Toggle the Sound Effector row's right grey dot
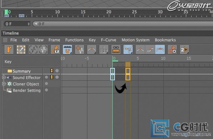Viewport: 213px width, 139px height. (x=57, y=77)
